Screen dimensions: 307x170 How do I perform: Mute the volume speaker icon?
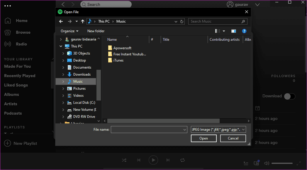click(x=267, y=163)
